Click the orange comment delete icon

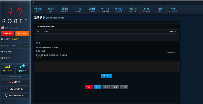pos(41,57)
